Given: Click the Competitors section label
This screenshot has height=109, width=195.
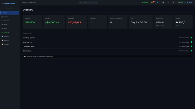Looking at the screenshot, I should (x=27, y=34).
